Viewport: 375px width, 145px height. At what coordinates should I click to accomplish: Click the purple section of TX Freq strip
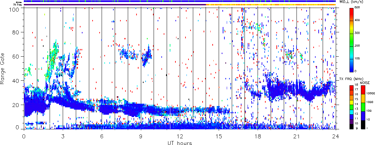pos(115,5)
